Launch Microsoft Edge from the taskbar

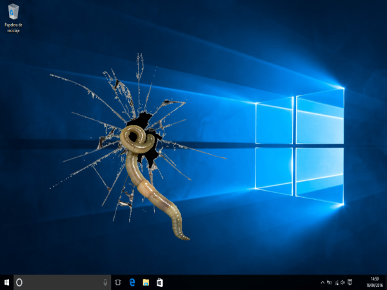click(x=132, y=282)
